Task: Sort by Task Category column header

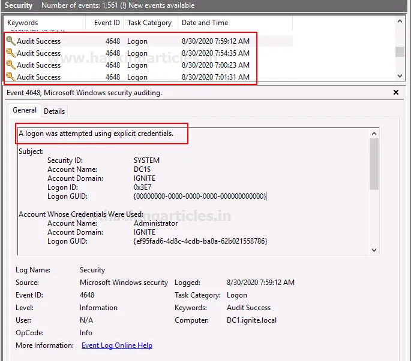Action: (149, 23)
